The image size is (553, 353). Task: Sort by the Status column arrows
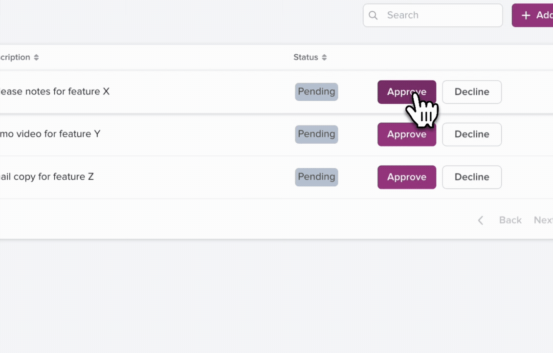[324, 58]
